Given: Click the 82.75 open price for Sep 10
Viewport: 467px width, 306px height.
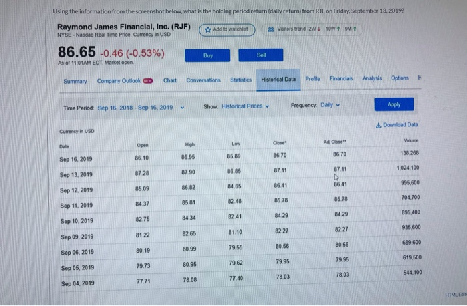Looking at the screenshot, I should (x=143, y=220).
